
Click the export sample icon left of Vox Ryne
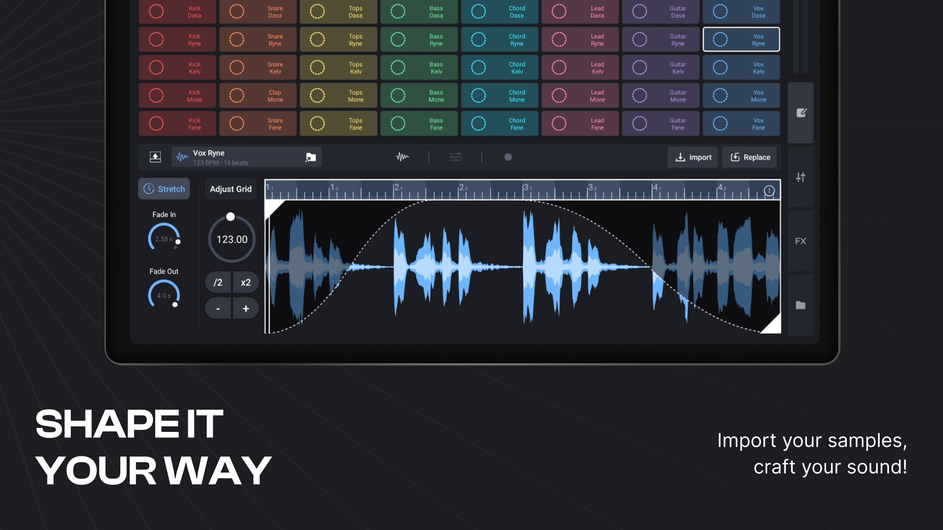point(155,157)
